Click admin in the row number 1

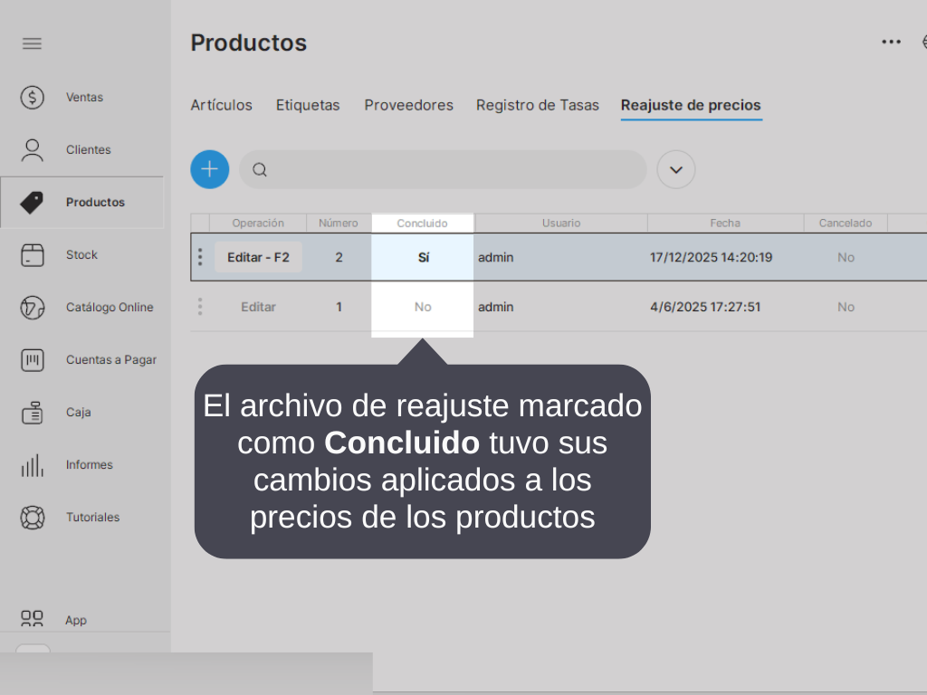[x=495, y=307]
